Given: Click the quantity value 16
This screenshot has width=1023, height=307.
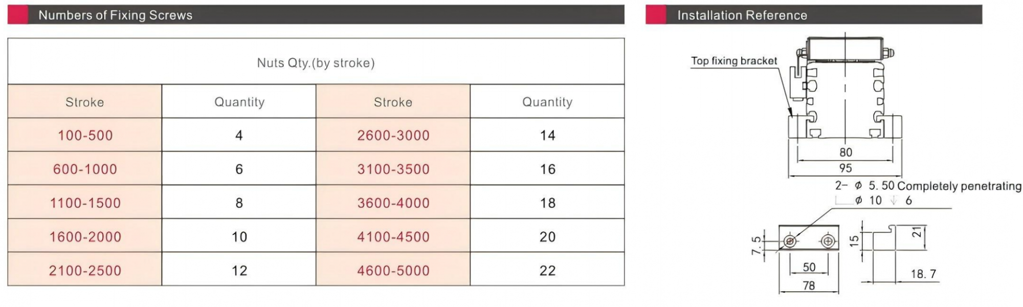Looking at the screenshot, I should click(547, 169).
